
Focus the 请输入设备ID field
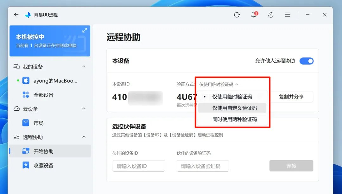[139, 166]
